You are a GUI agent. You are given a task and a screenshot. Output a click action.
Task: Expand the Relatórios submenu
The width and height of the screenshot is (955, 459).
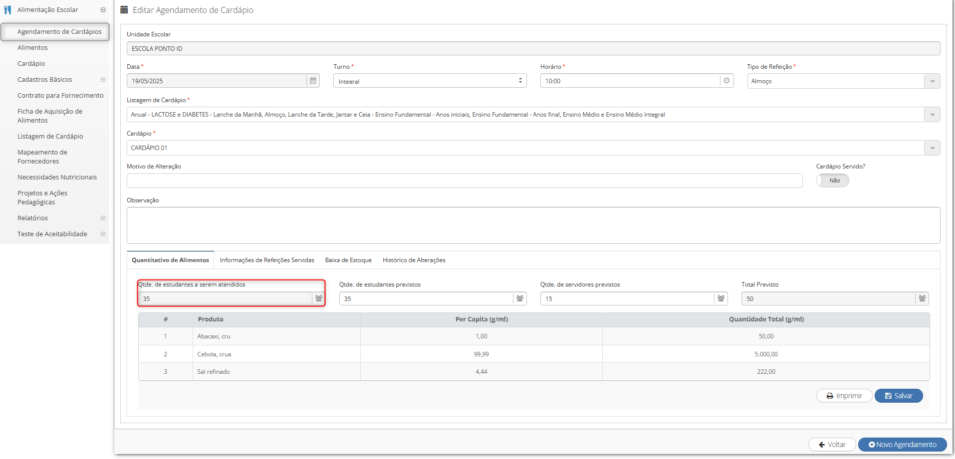[103, 218]
